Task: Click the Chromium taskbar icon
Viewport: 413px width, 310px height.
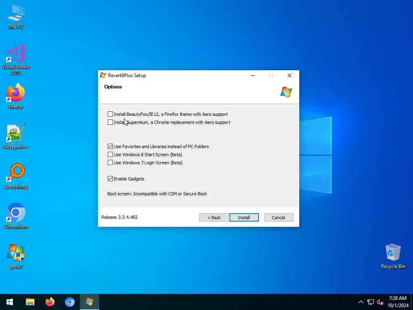Action: [69, 302]
